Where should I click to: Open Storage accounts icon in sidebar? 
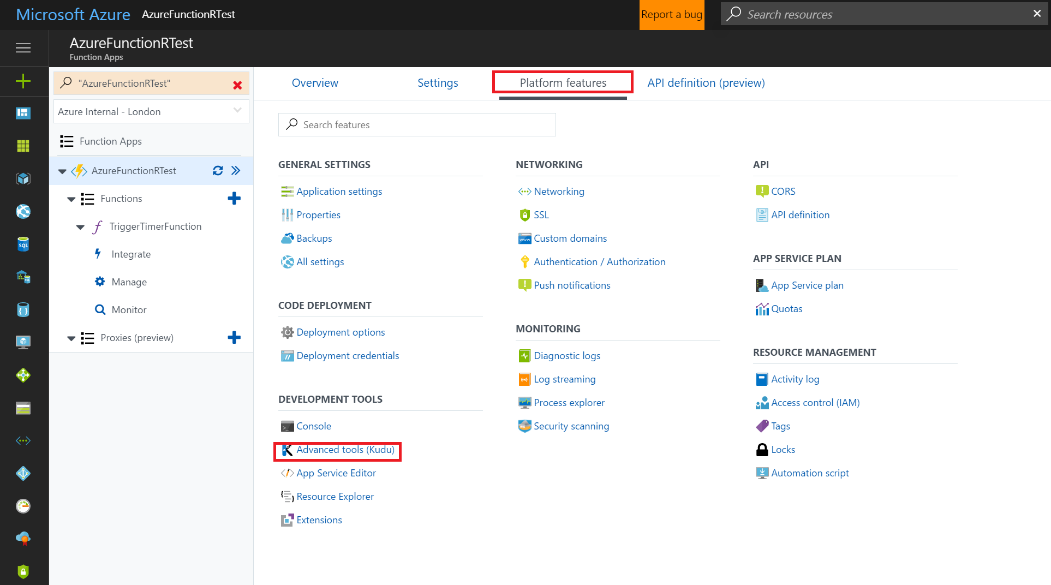(x=23, y=408)
